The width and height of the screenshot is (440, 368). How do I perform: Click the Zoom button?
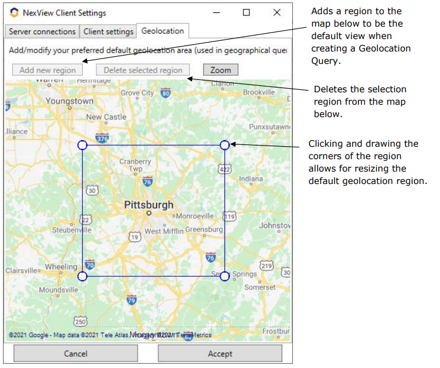tap(220, 70)
